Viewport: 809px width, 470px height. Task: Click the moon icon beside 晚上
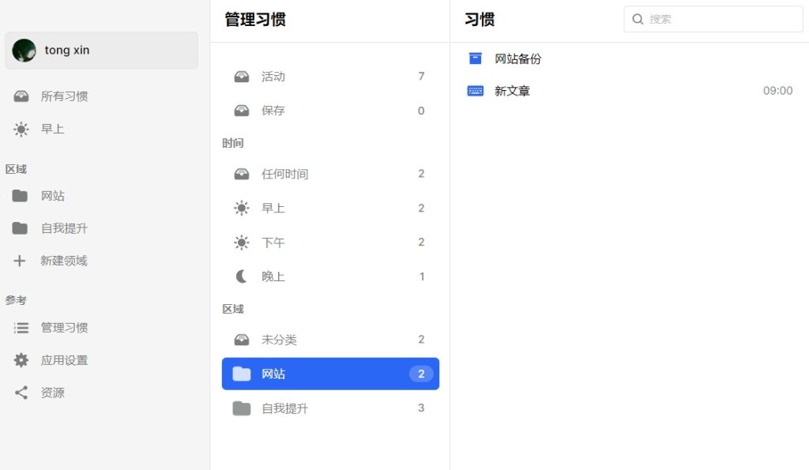coord(241,276)
